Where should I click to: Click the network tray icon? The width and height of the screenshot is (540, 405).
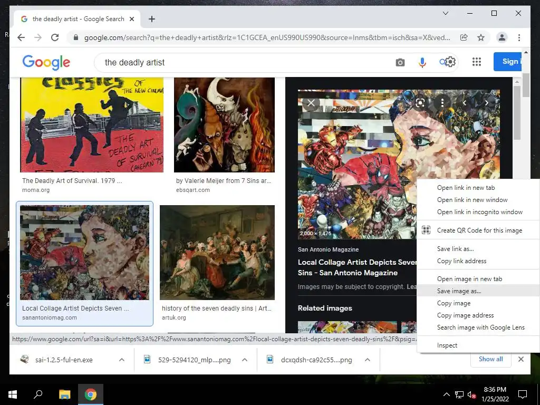click(x=459, y=394)
